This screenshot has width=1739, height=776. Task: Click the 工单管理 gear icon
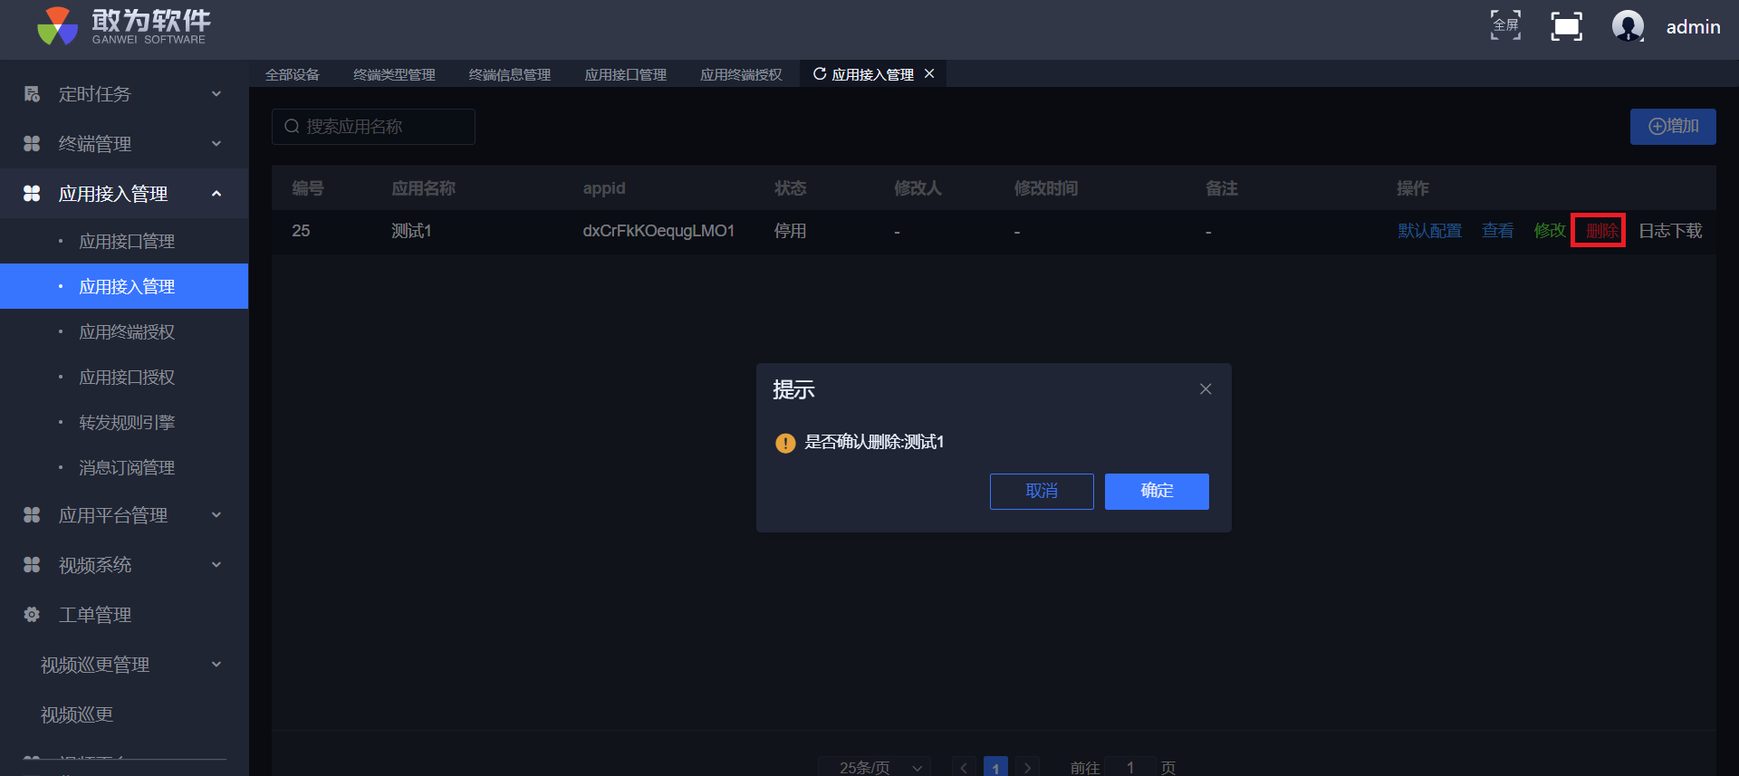(32, 615)
